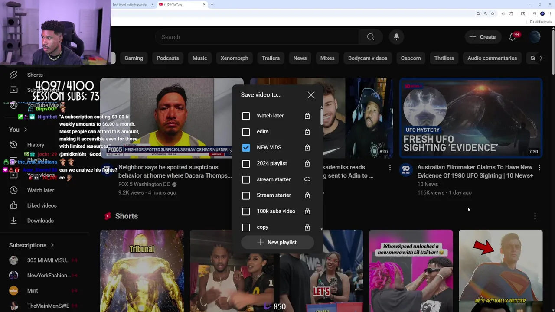This screenshot has height=312, width=555.
Task: Open the Tribunal short thumbnail
Action: (142, 270)
